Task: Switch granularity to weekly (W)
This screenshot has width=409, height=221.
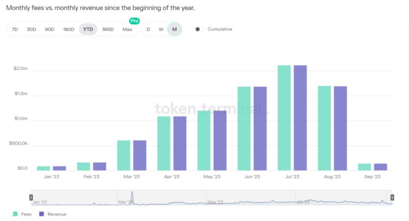Action: click(161, 29)
